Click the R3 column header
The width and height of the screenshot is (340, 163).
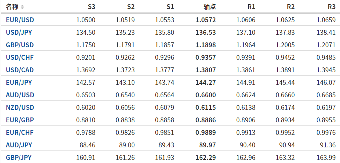tap(332, 7)
